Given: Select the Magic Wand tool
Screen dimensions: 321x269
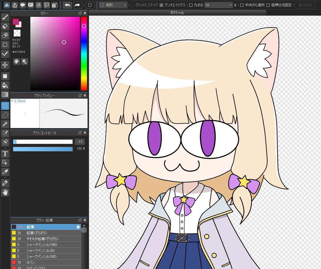Looking at the screenshot, I should 5,124.
